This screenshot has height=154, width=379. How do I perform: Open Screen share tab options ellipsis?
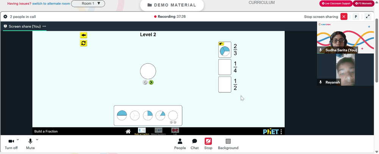(44, 26)
